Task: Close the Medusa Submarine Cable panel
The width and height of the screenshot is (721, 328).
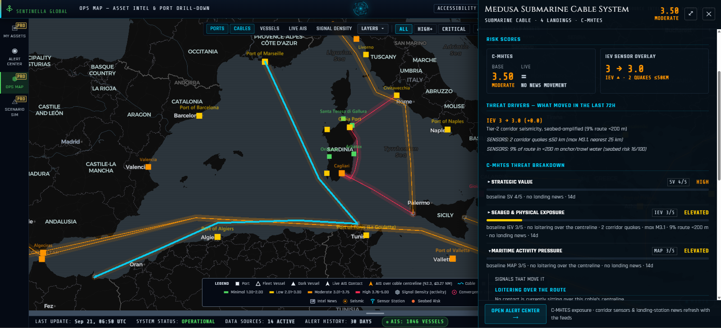Action: (709, 14)
